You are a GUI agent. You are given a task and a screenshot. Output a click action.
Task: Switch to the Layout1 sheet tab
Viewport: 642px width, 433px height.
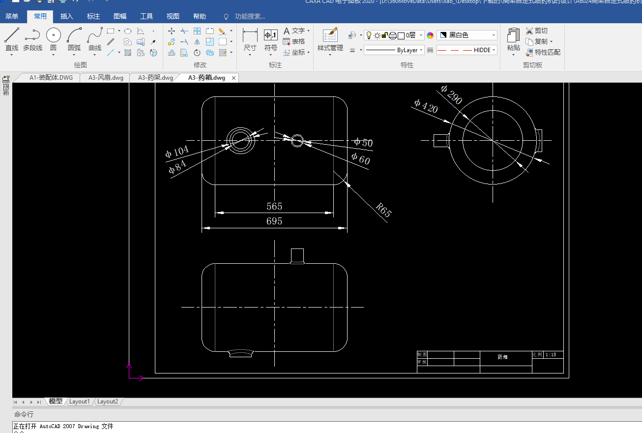pyautogui.click(x=80, y=402)
